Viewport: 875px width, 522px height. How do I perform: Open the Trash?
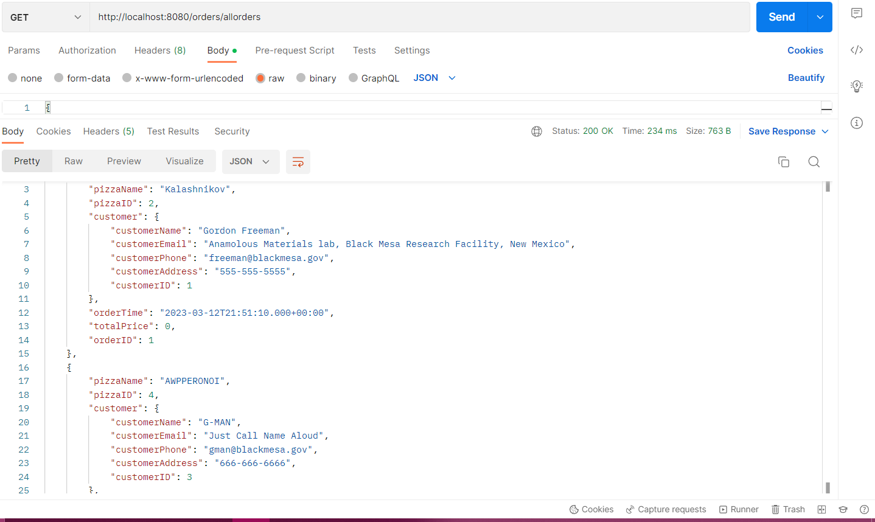[x=787, y=509]
